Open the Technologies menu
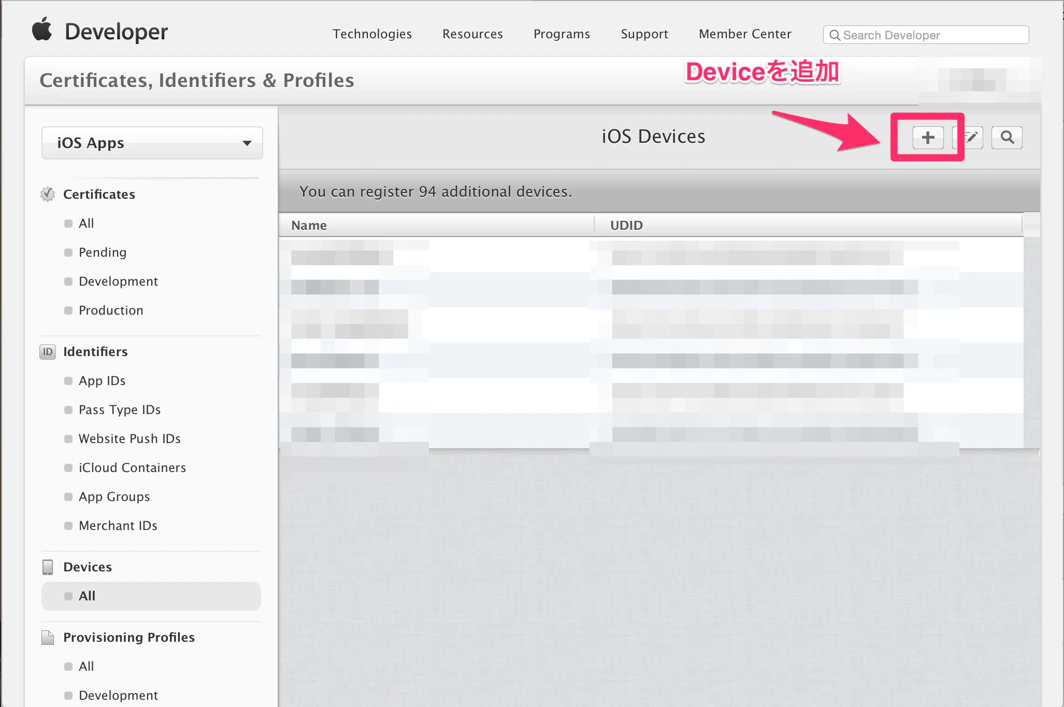Screen dimensions: 1064x707 click(x=372, y=34)
